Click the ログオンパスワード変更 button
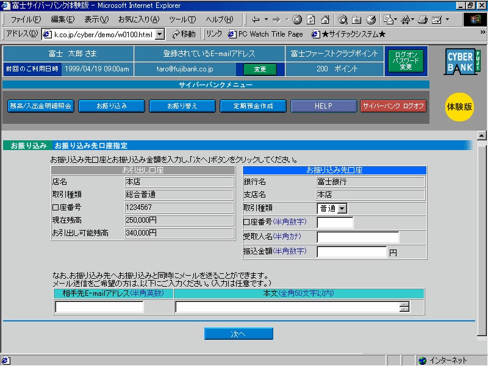 (406, 61)
